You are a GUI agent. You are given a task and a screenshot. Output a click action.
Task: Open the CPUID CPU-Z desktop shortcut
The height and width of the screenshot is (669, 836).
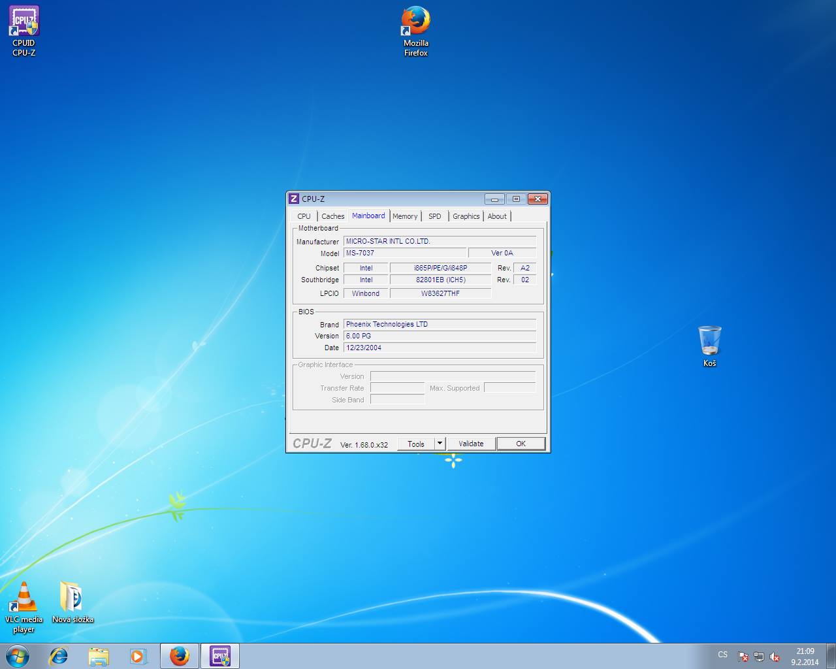pyautogui.click(x=24, y=31)
